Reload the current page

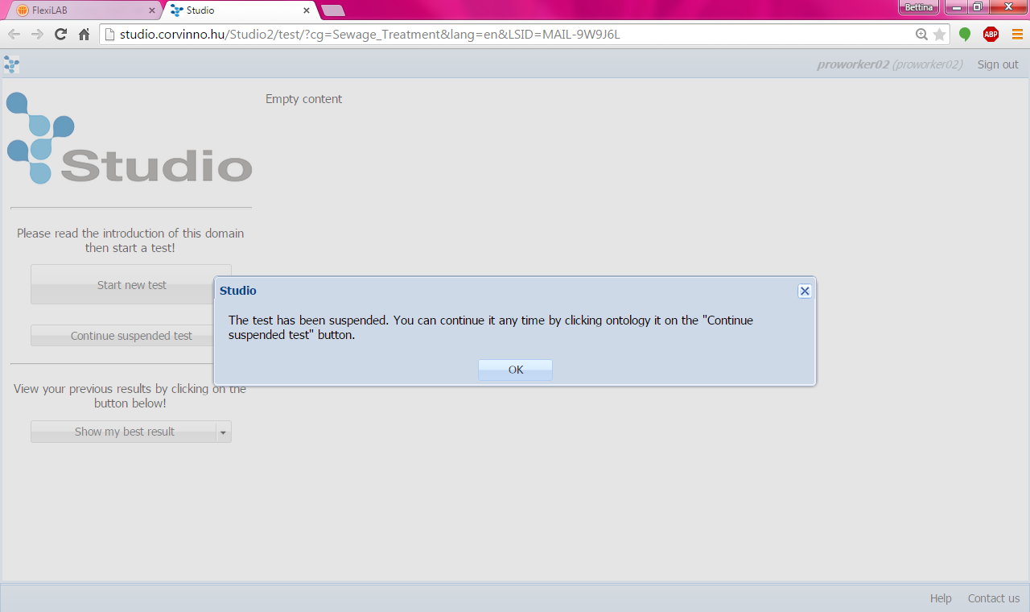point(60,34)
